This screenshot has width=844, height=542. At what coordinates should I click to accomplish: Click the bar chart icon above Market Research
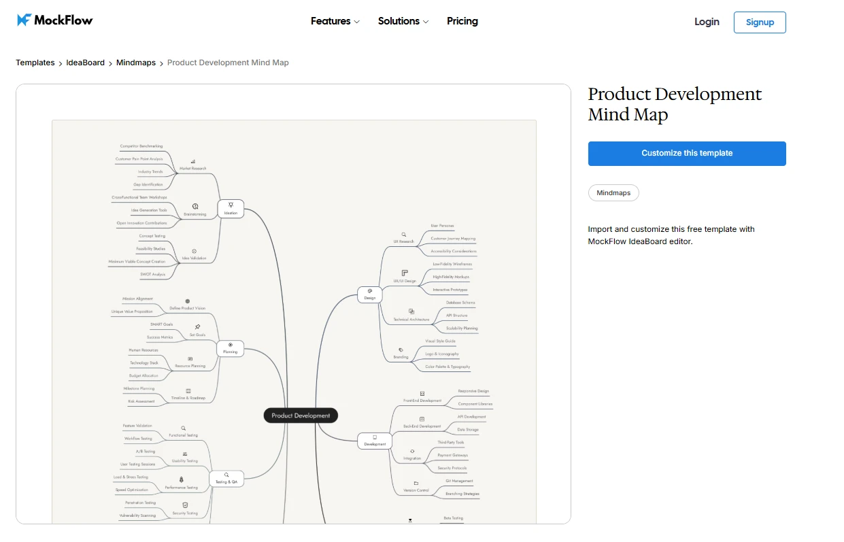click(x=193, y=161)
